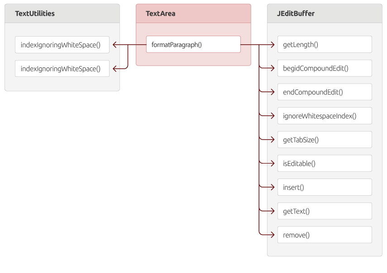387x273 pixels.
Task: Click the TextUtilities class header
Action: [x=62, y=14]
